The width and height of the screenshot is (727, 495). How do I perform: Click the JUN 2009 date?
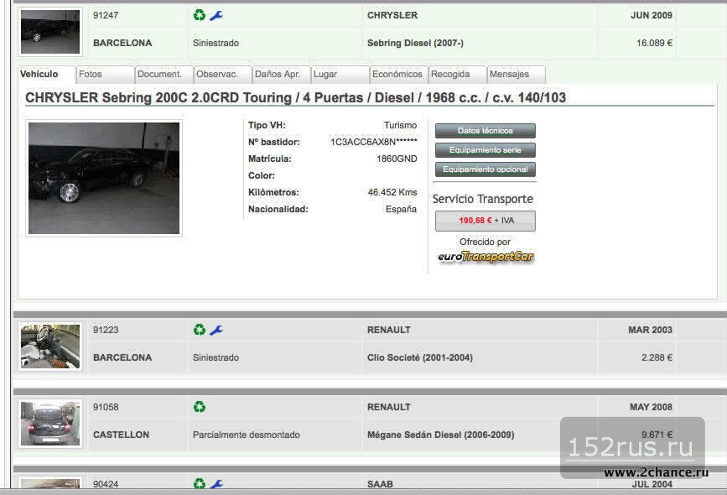click(652, 15)
